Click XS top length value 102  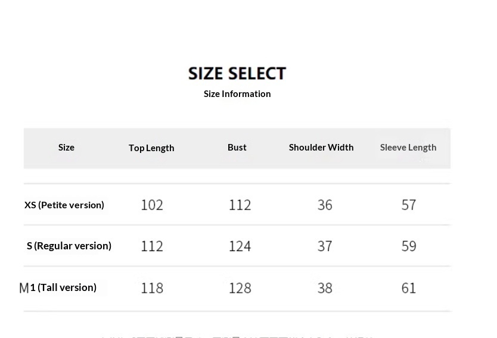click(152, 205)
